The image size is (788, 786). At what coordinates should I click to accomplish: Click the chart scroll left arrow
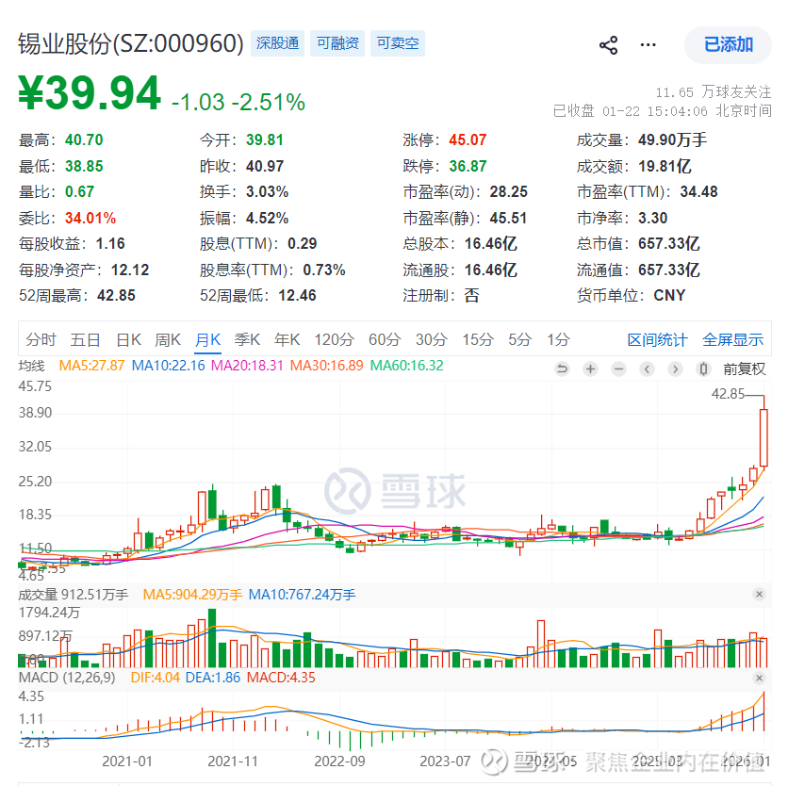tap(647, 369)
